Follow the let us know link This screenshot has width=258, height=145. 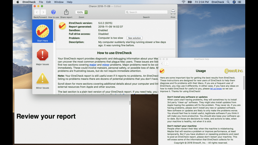click(x=216, y=88)
